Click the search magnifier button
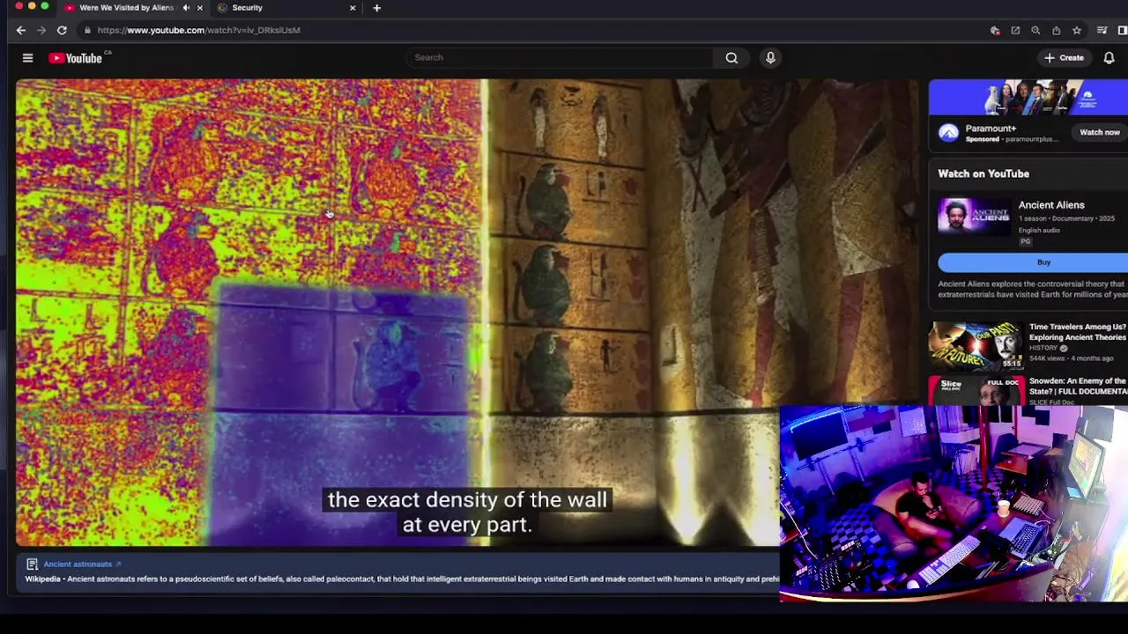Image resolution: width=1128 pixels, height=634 pixels. (x=731, y=58)
